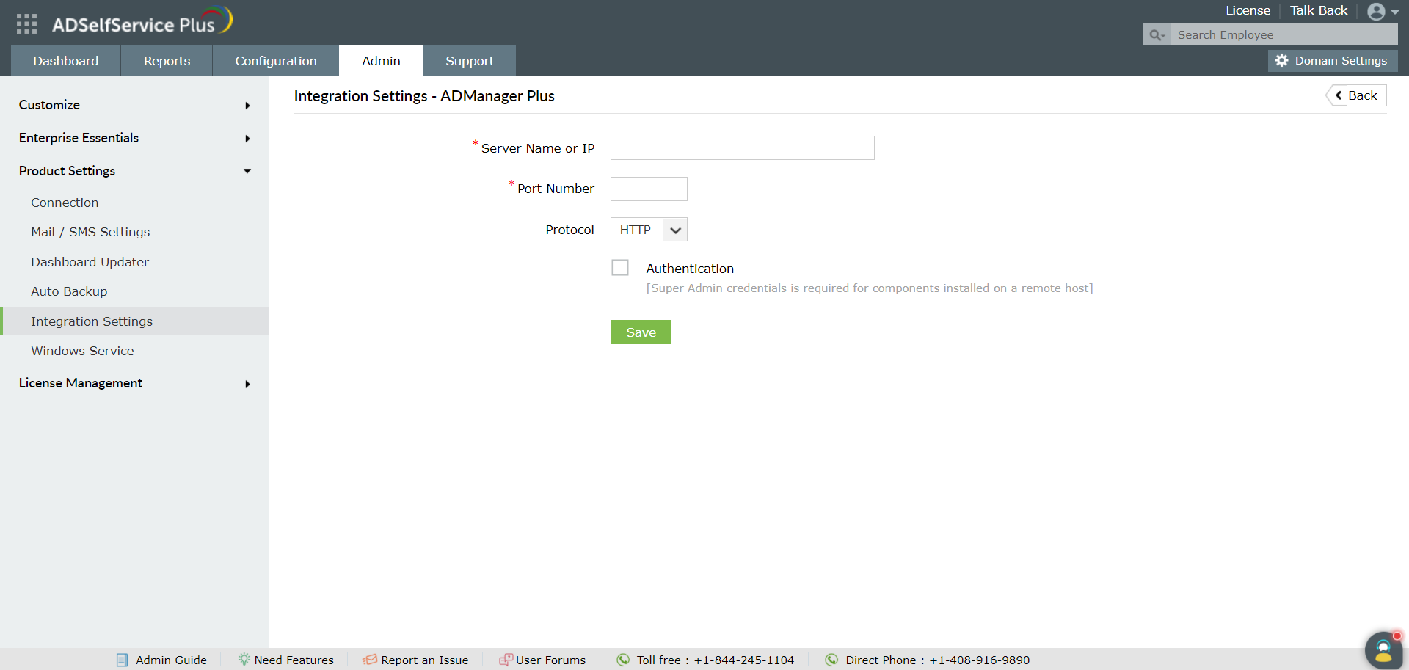Open the user account profile icon
Viewport: 1409px width, 670px height.
tap(1377, 11)
